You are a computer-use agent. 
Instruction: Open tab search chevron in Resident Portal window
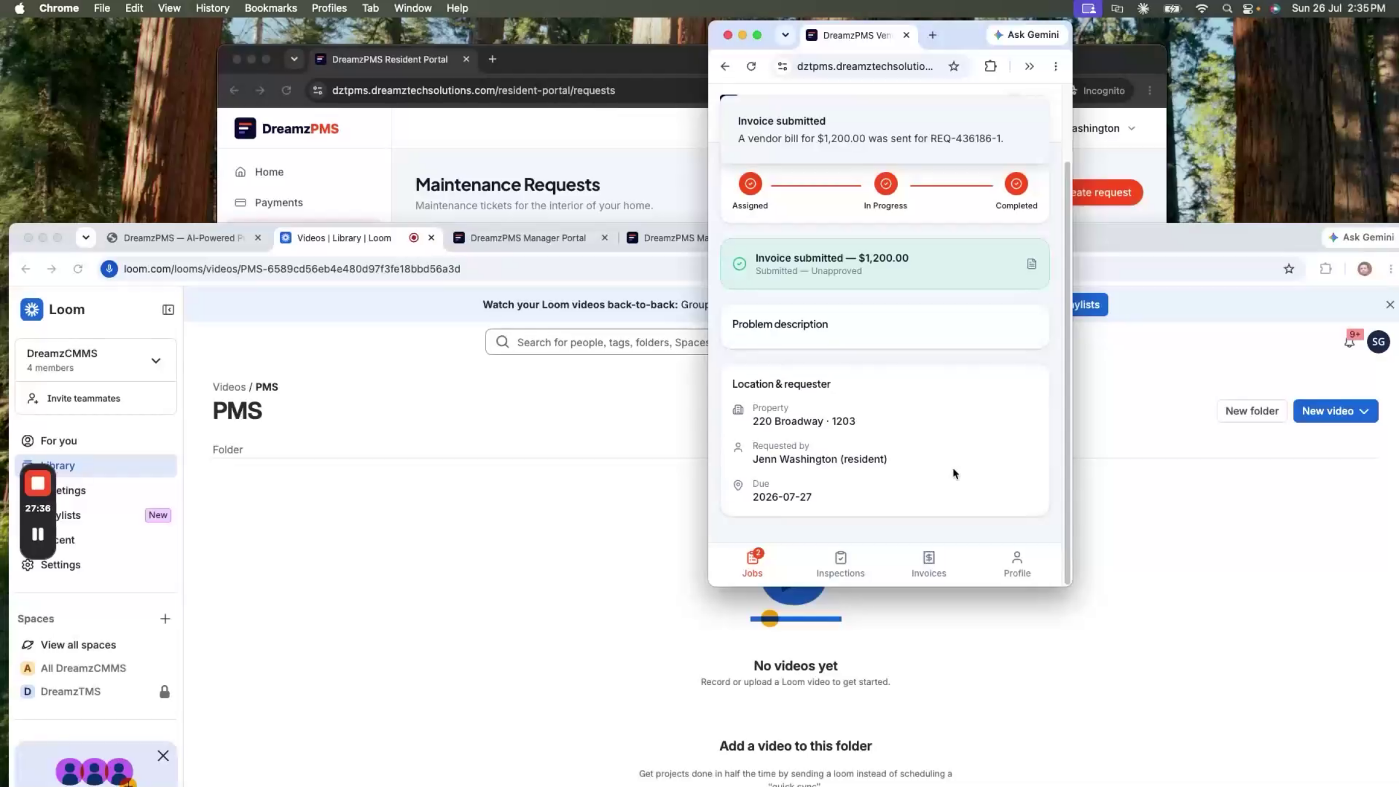(x=294, y=59)
